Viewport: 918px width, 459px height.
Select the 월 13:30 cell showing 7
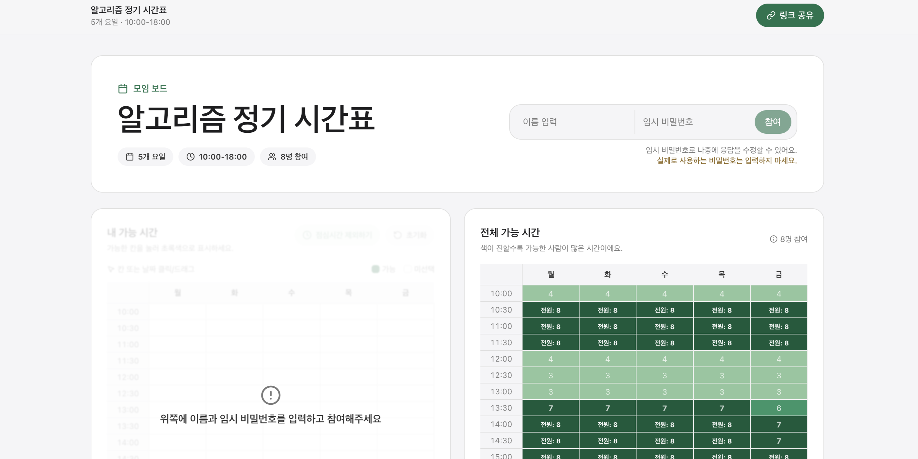[x=551, y=408]
